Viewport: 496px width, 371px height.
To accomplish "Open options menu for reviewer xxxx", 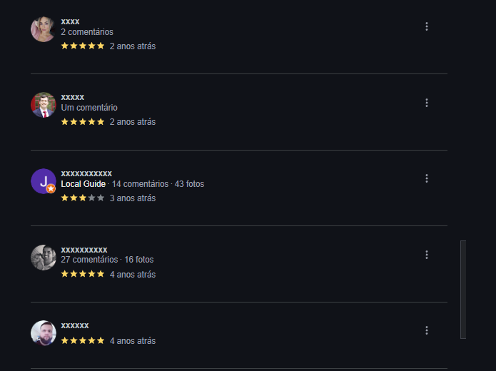I will tap(427, 26).
